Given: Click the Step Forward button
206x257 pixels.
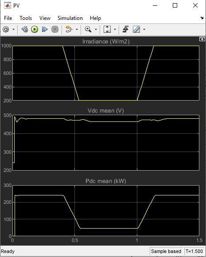Looking at the screenshot, I should click(45, 30).
